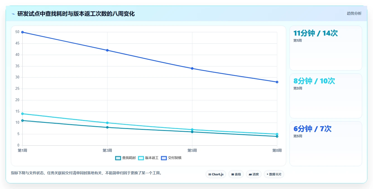This screenshot has width=373, height=189.
Task: Click the 版本返工 data point at 第1周
Action: (x=22, y=114)
